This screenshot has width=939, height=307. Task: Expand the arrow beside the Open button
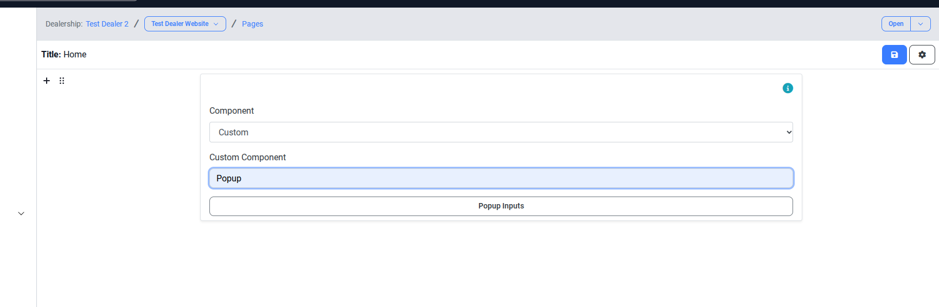click(x=921, y=24)
